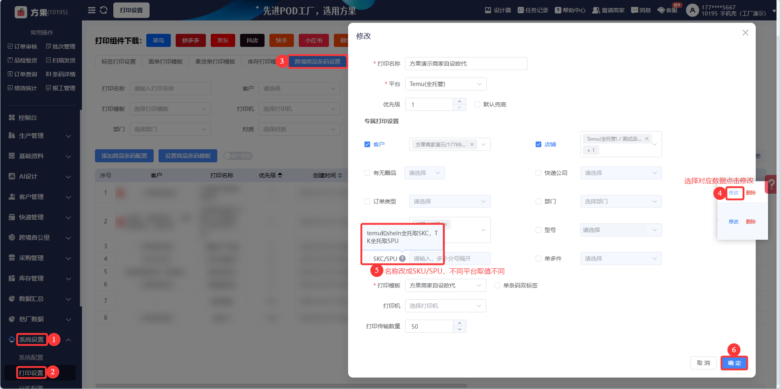Open the 快递公司 dropdown
The image size is (781, 389).
coord(621,173)
